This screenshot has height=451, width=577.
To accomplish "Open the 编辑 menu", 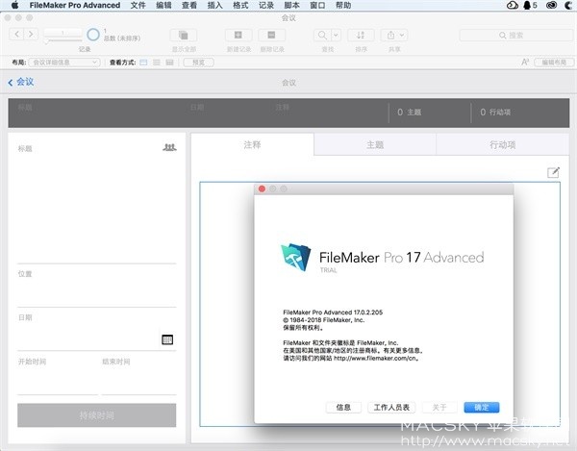I will 163,5.
